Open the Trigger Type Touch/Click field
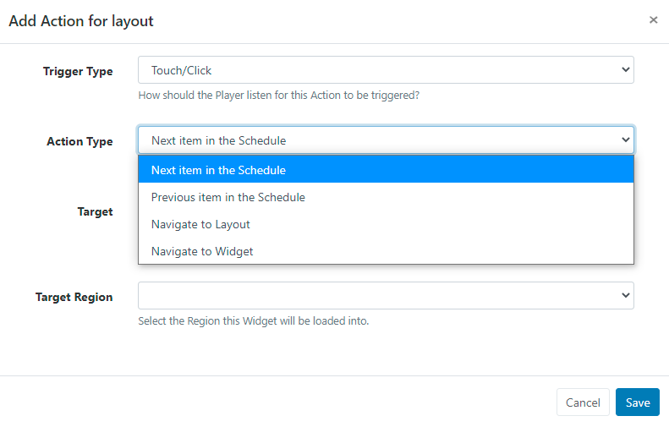 tap(386, 70)
